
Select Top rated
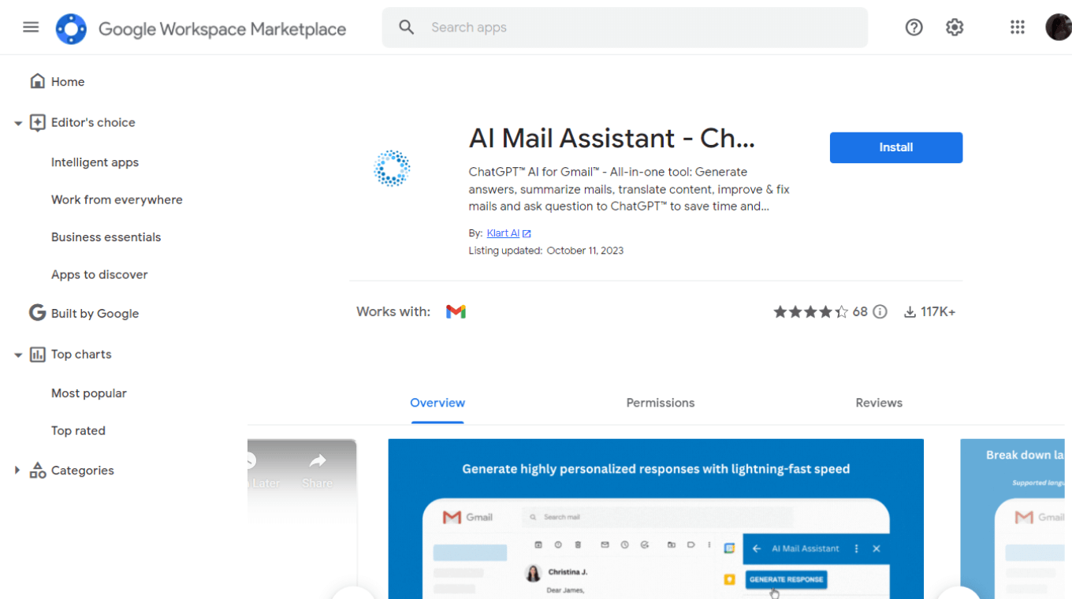click(78, 431)
